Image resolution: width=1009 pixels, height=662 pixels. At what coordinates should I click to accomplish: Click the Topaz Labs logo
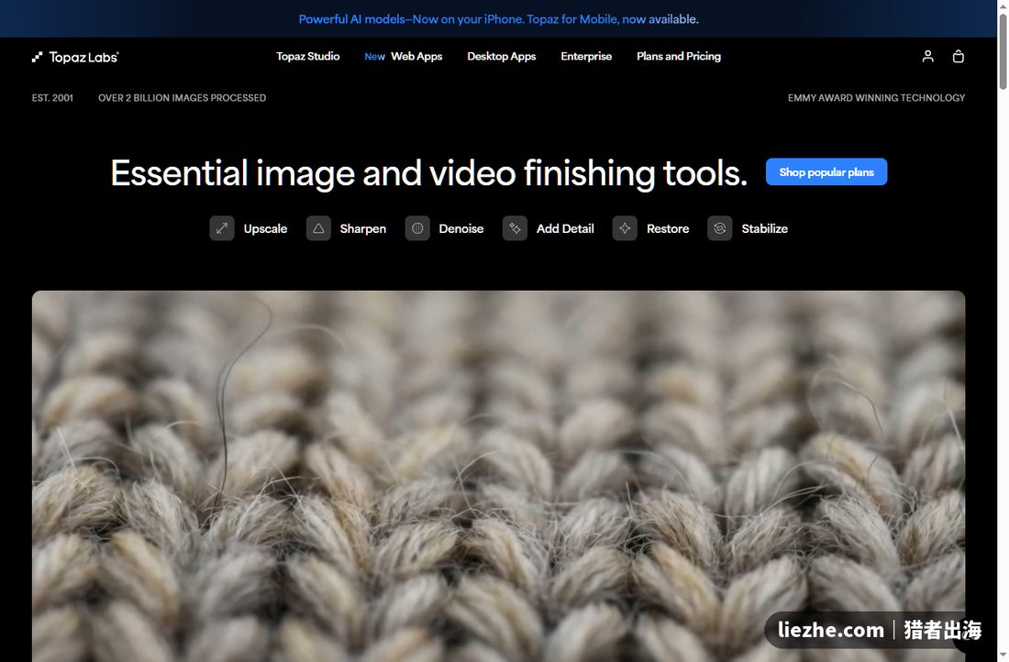75,57
